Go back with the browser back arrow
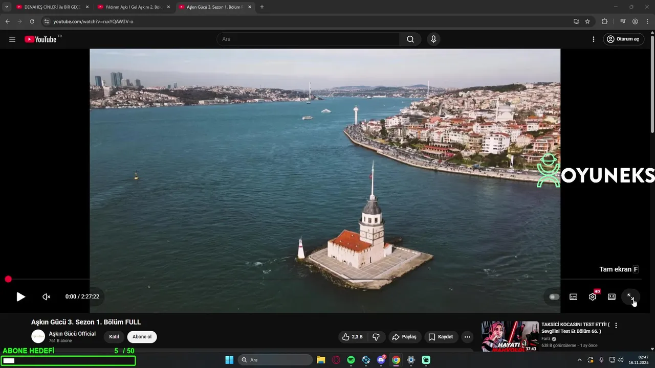This screenshot has height=368, width=655. (x=7, y=21)
